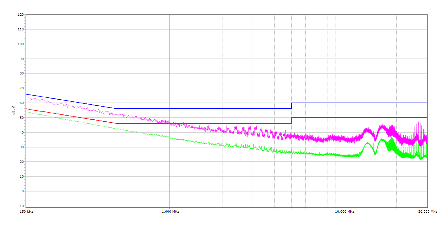Screen dimensions: 442x228
Task: Click the blue limit line's knee where it flattens
Action: coord(116,109)
